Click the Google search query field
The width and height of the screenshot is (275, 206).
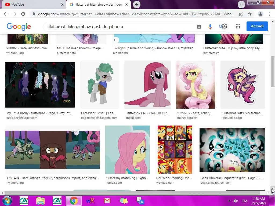click(119, 27)
